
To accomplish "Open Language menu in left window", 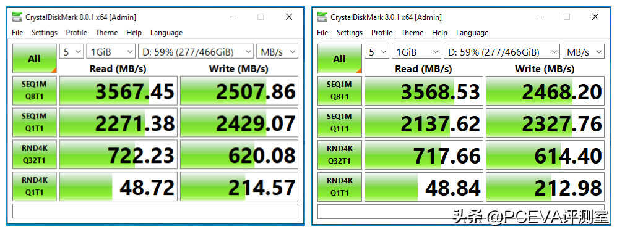I will click(166, 33).
